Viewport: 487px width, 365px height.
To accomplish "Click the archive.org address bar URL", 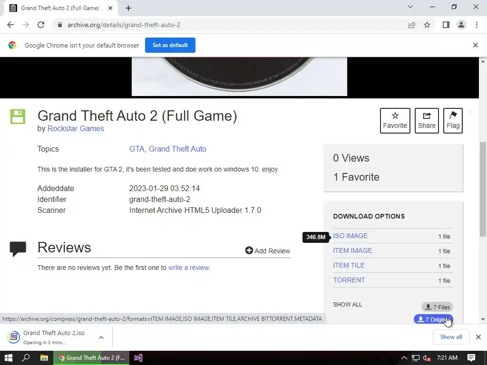I will click(124, 25).
